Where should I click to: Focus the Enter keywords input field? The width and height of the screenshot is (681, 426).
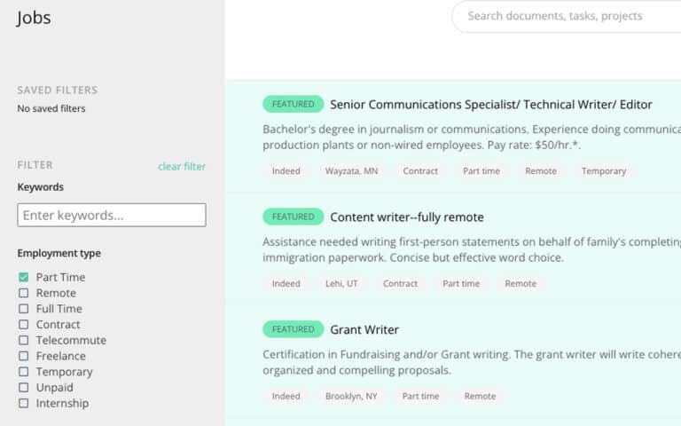point(112,215)
